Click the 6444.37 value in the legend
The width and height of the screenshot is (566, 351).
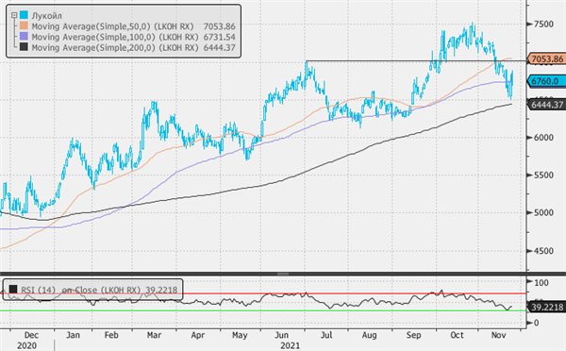click(219, 48)
